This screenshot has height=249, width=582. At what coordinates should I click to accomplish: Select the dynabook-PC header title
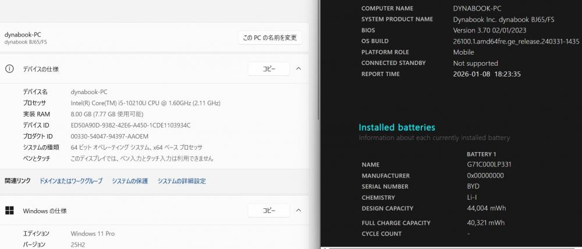23,34
